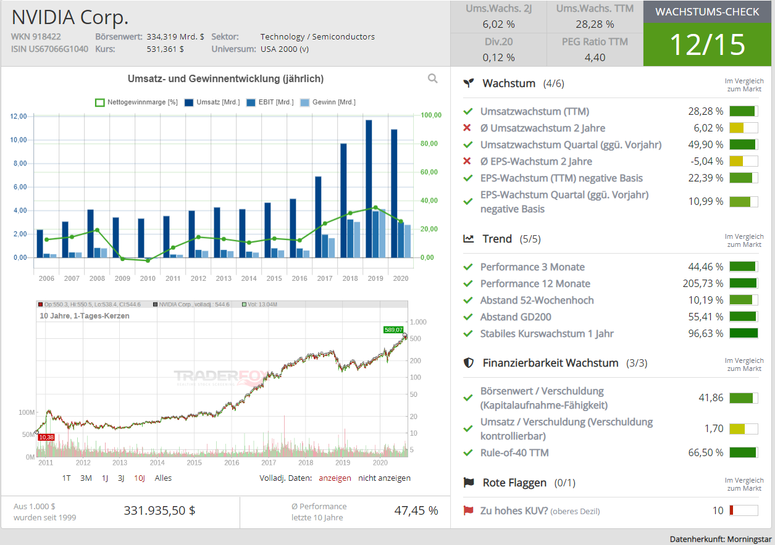The image size is (775, 545).
Task: Click the checkmark beside EPS-Wachstum (TTM) negative Basis
Action: tap(467, 178)
